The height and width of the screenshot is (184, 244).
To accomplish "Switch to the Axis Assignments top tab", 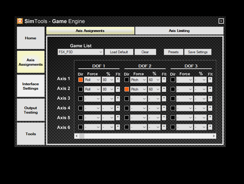I will tap(90, 31).
